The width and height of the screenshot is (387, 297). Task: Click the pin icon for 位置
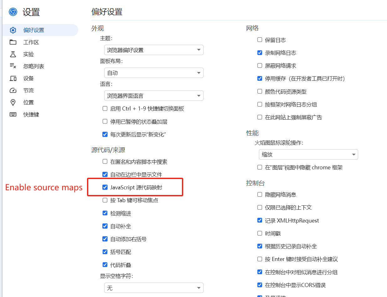pos(13,103)
